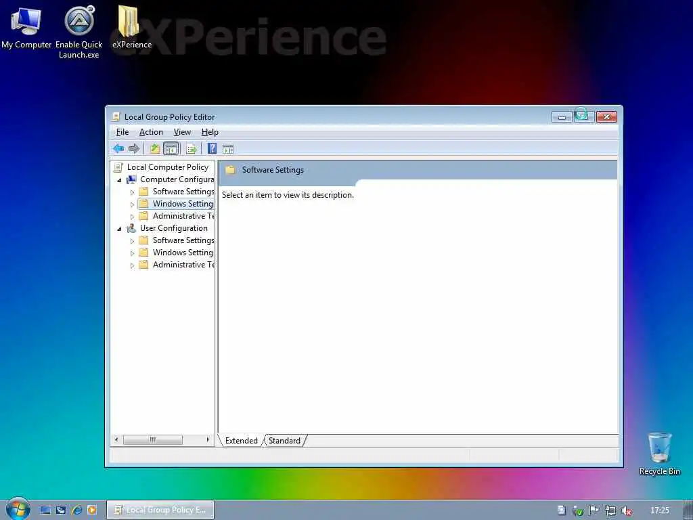693x520 pixels.
Task: Click Show Desktop quick launch icon
Action: 45,510
